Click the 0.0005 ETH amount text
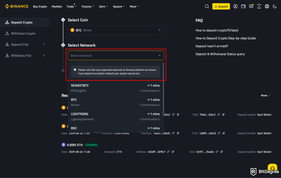 point(75,145)
